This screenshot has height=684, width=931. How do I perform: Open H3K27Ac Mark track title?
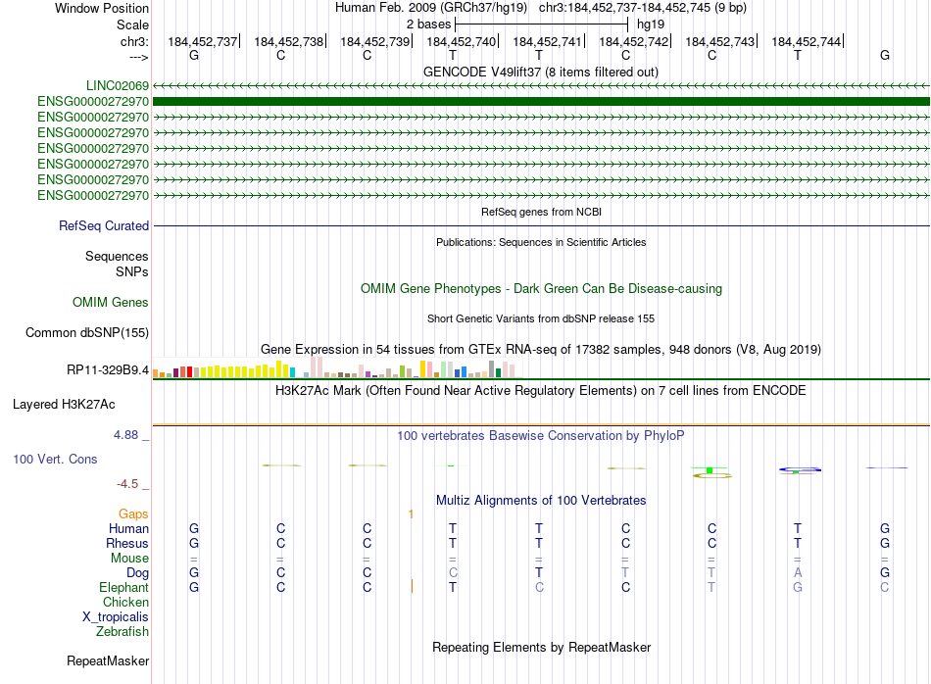541,391
